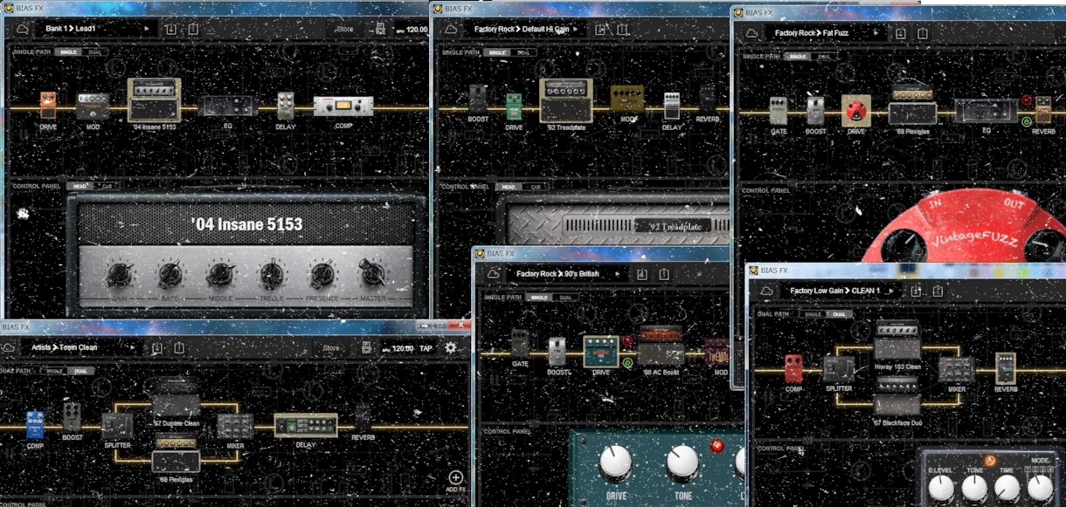Image resolution: width=1066 pixels, height=507 pixels.
Task: Select the SPLITTER block in the Tomm Clean preset
Action: (x=117, y=426)
